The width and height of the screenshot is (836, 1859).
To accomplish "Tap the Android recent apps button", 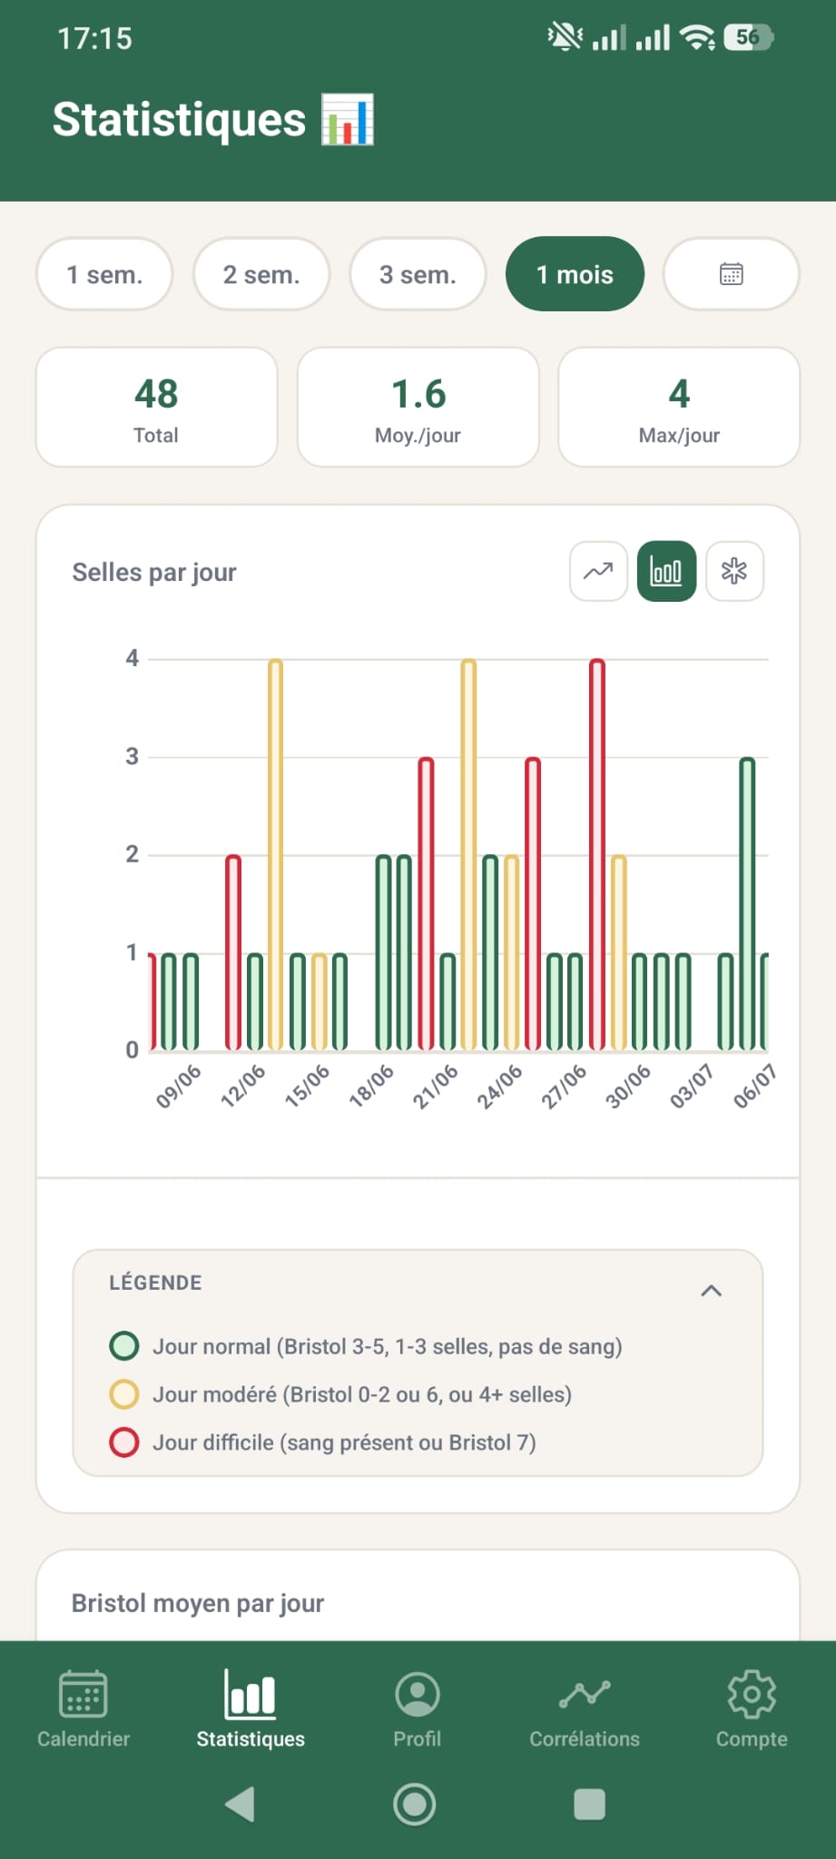I will (589, 1805).
